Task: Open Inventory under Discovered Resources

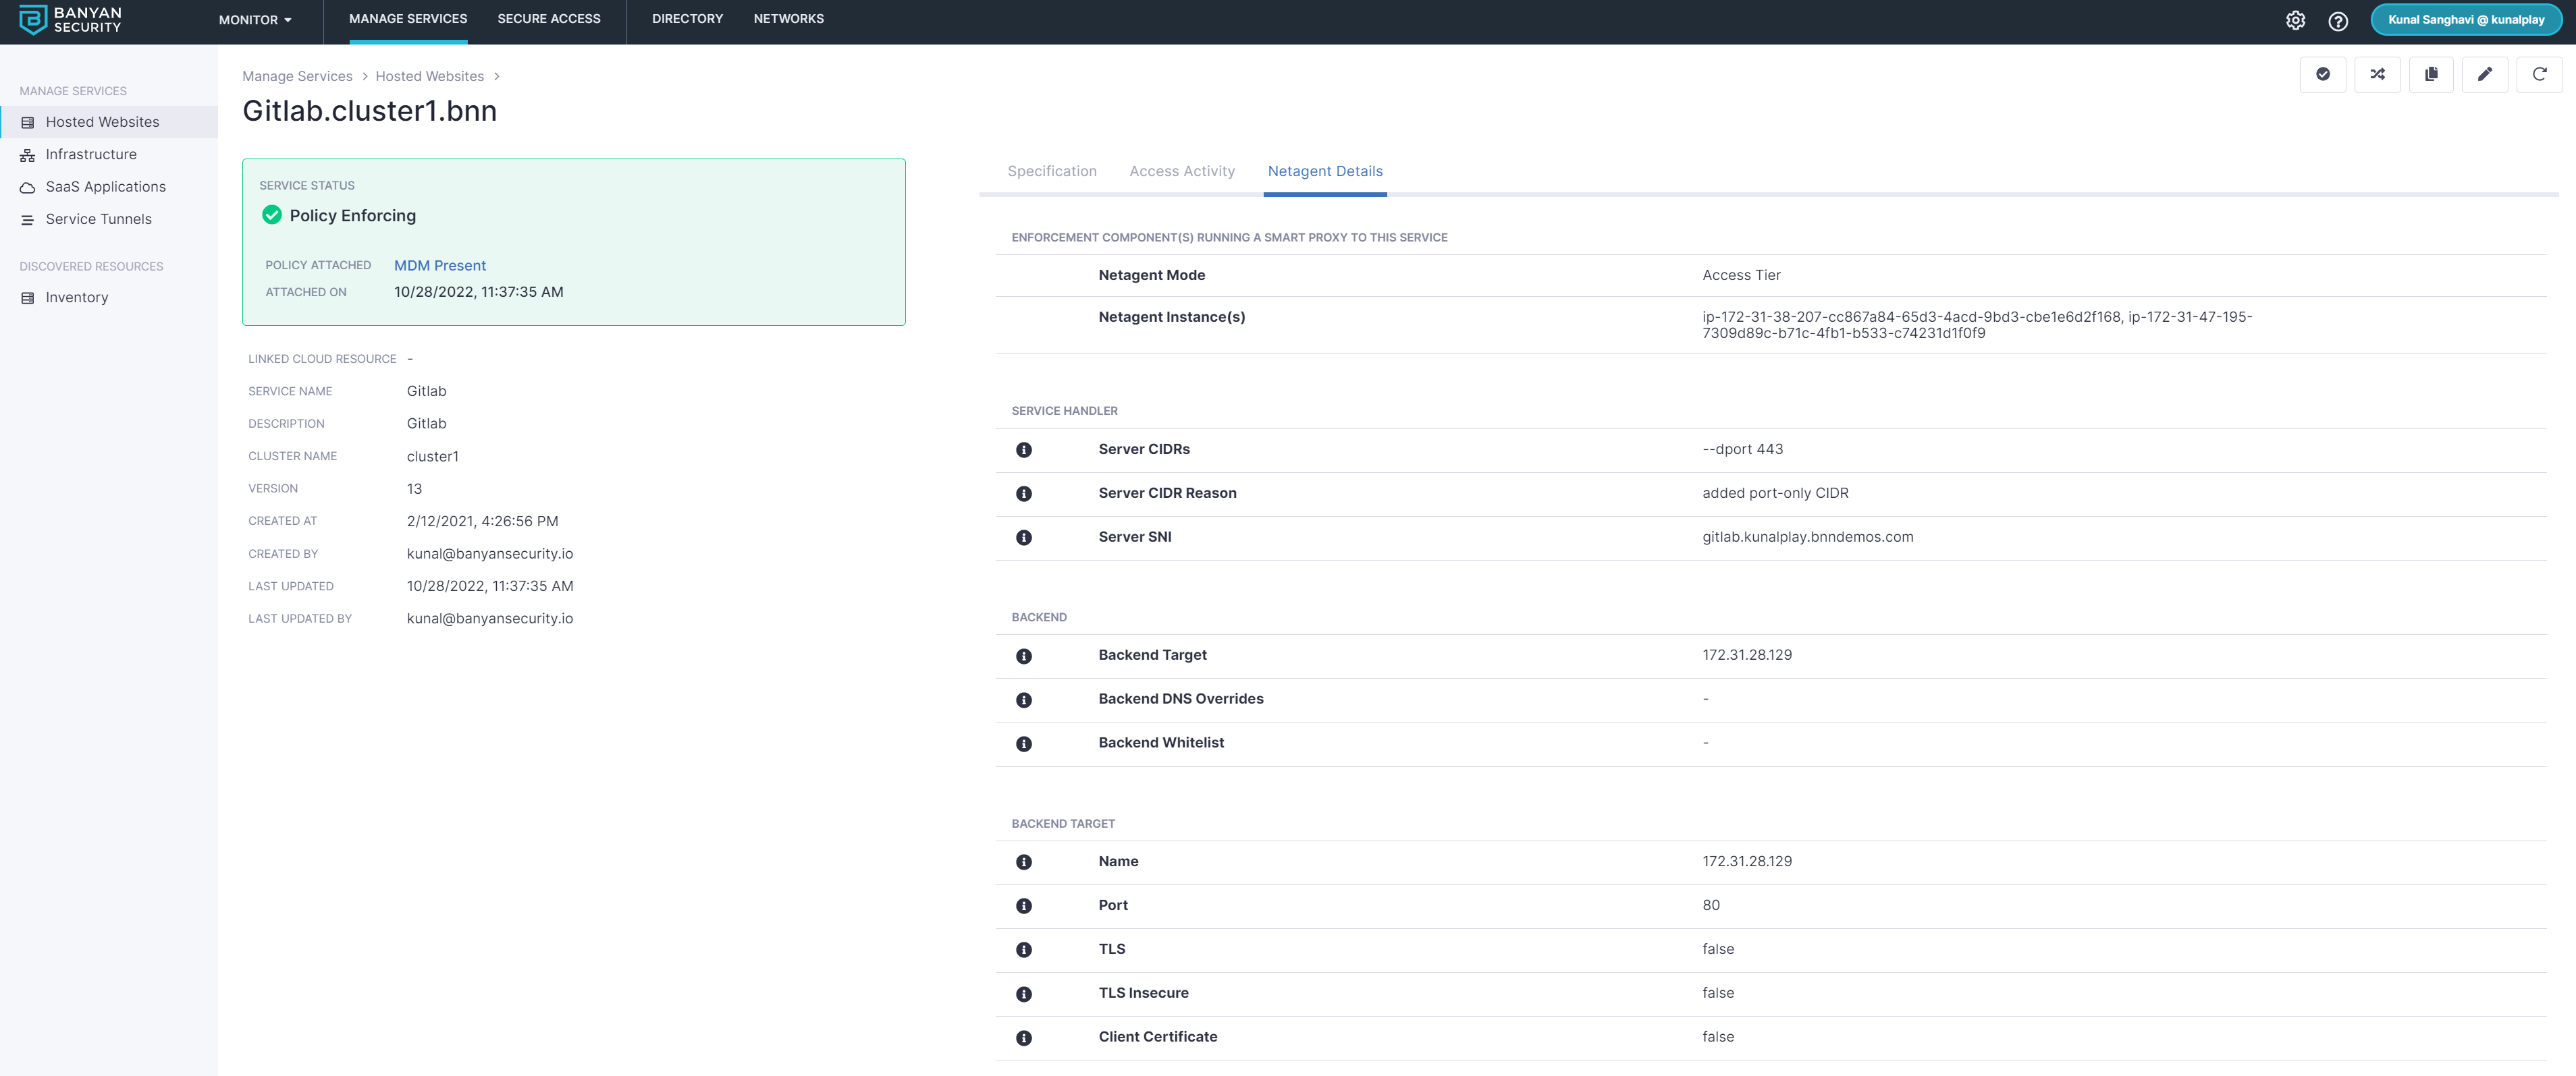Action: [x=76, y=298]
